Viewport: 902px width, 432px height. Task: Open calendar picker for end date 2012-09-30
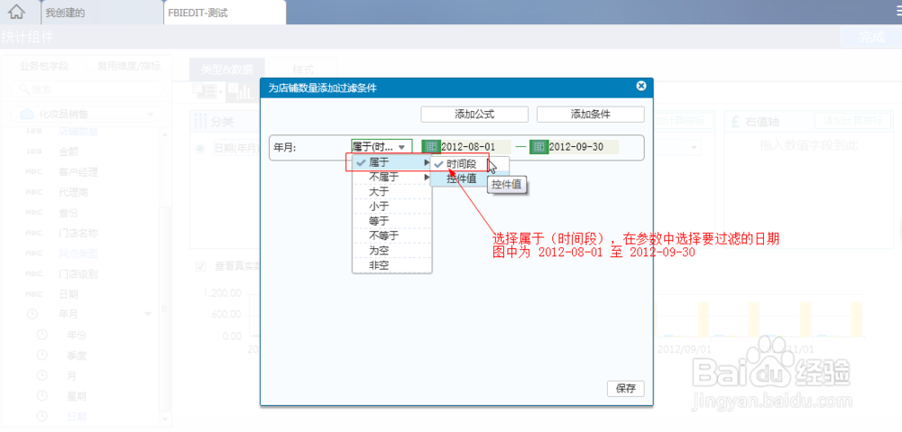point(538,147)
